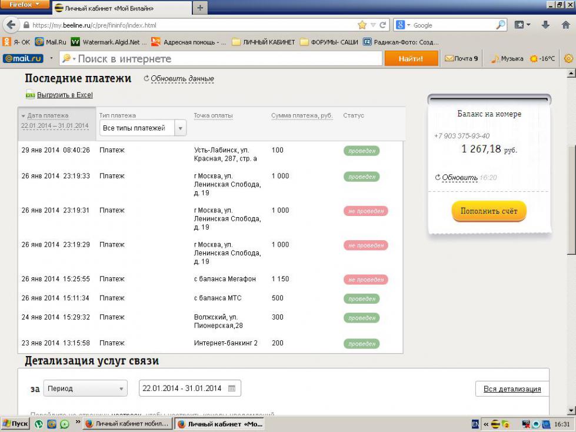Click the Firefox back arrow button

pyautogui.click(x=11, y=25)
